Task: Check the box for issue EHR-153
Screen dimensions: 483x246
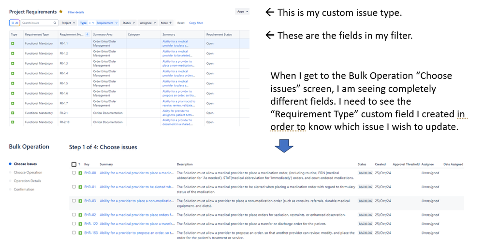Action: pos(73,232)
